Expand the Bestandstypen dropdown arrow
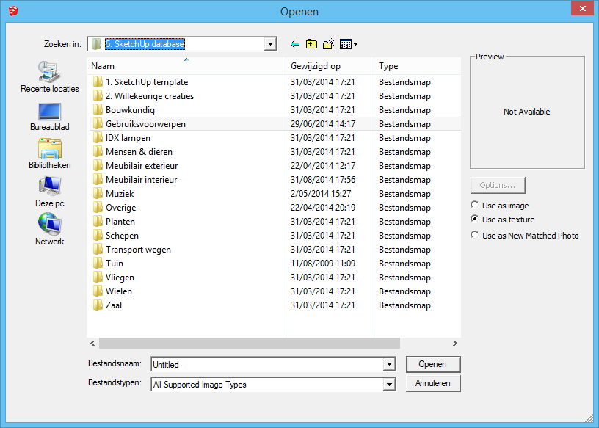 [389, 385]
